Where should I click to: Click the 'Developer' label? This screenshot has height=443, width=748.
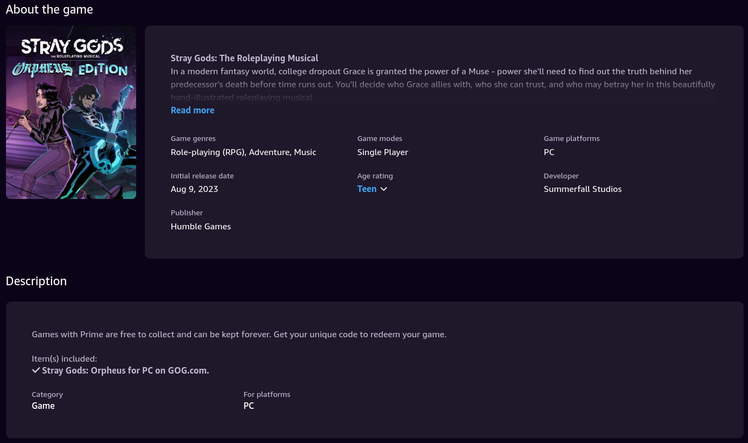tap(561, 176)
